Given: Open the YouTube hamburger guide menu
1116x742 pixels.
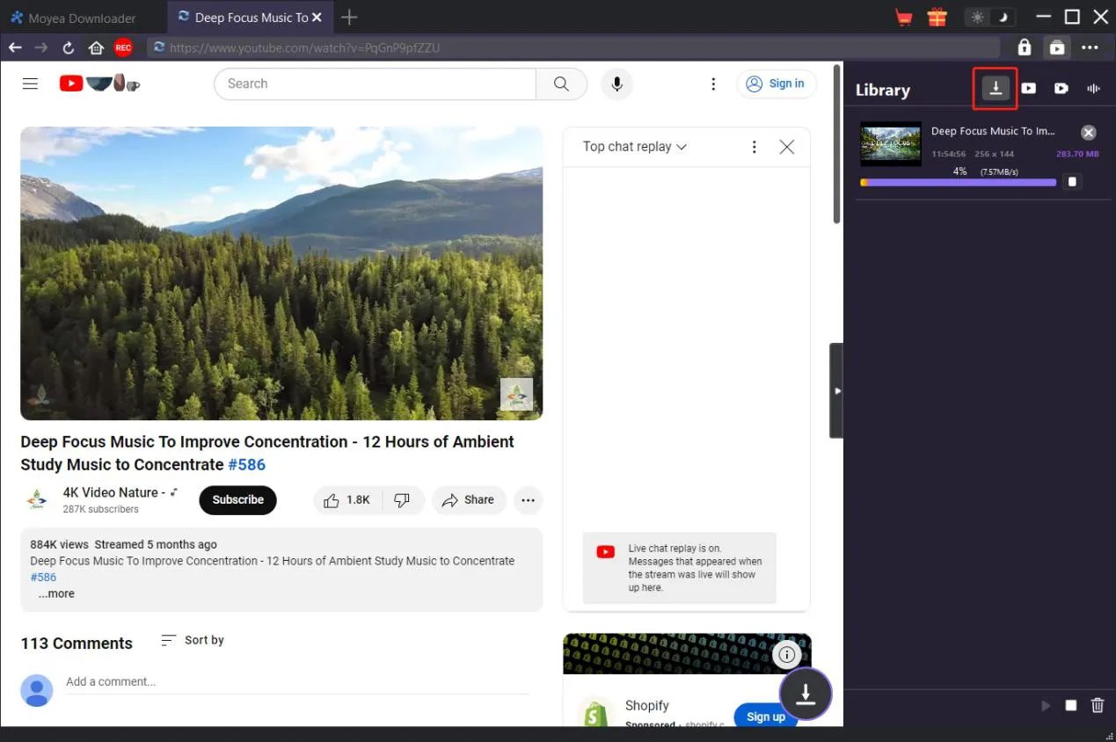Looking at the screenshot, I should coord(30,84).
